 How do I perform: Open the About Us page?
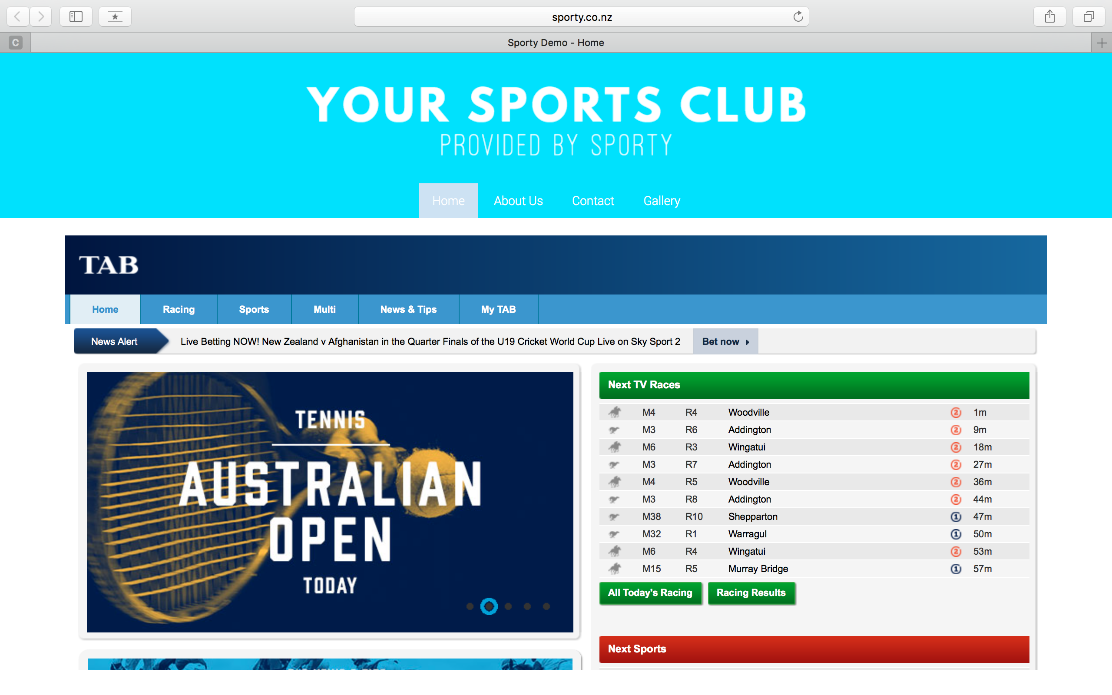(x=518, y=201)
